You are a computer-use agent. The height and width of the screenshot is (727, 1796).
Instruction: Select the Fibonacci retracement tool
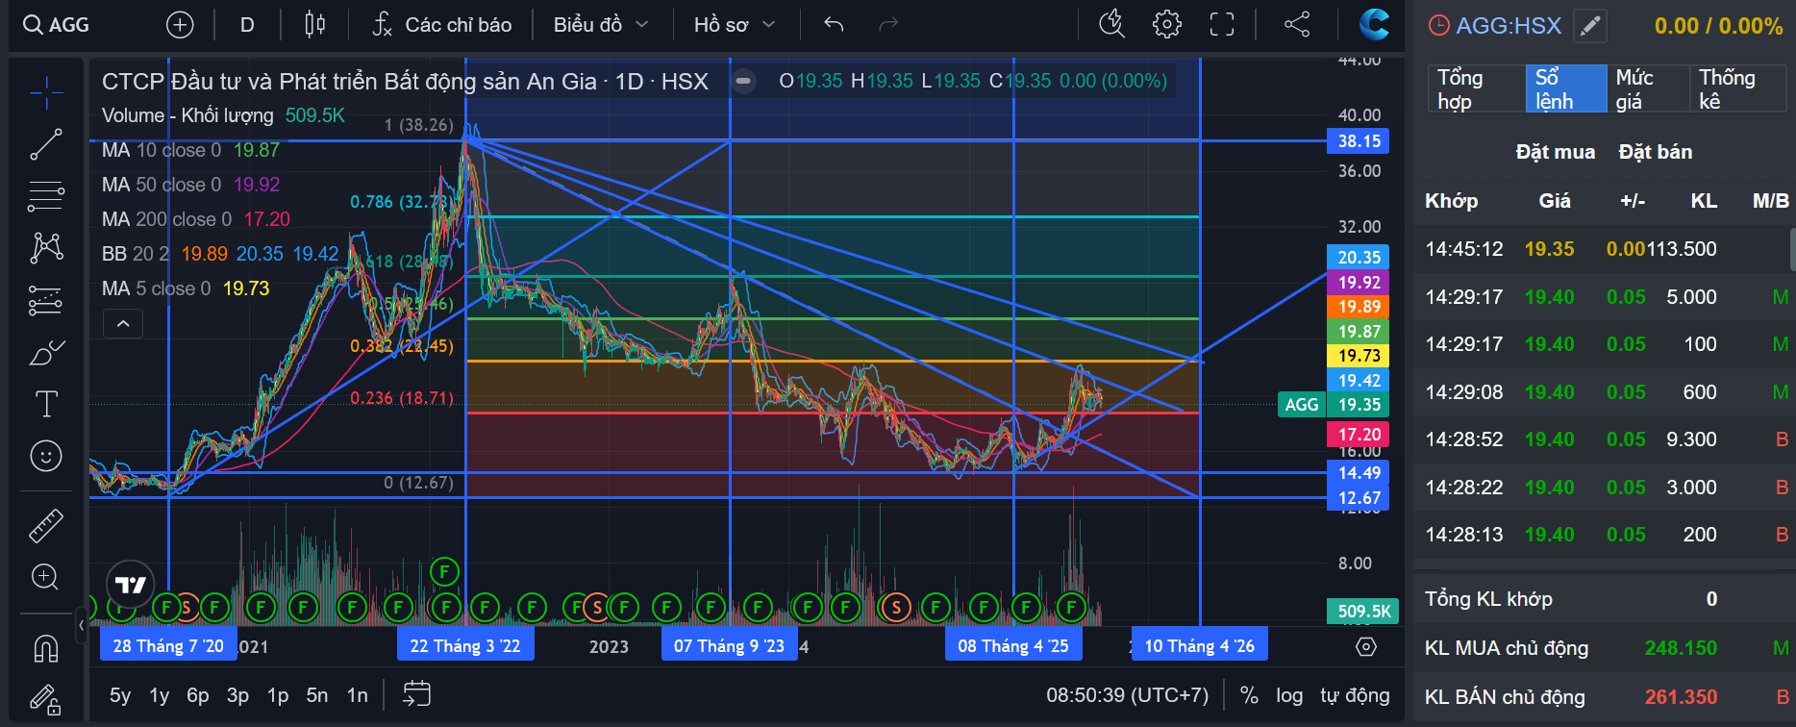pos(46,196)
